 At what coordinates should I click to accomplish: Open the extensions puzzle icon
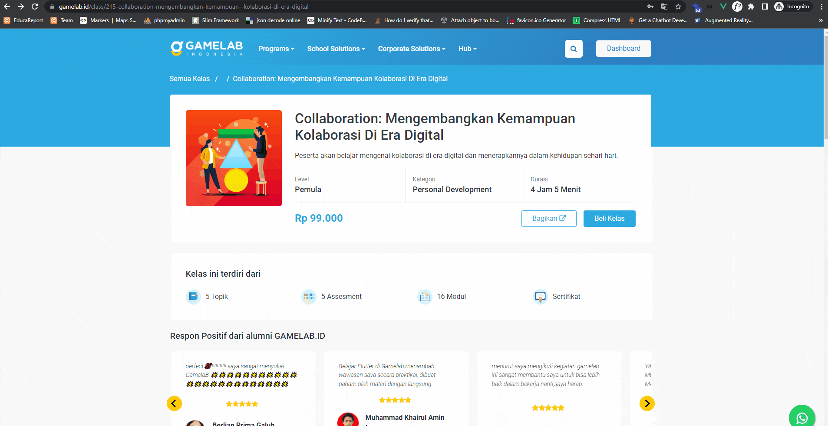pyautogui.click(x=751, y=7)
